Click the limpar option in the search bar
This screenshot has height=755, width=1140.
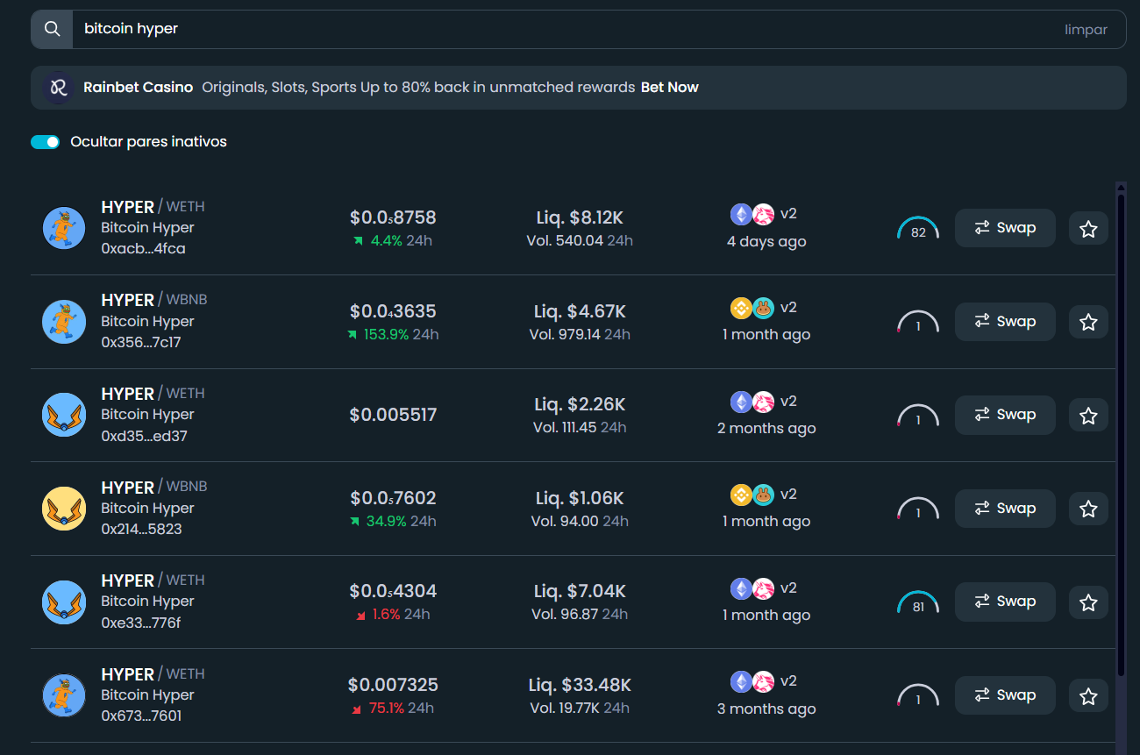pos(1086,29)
